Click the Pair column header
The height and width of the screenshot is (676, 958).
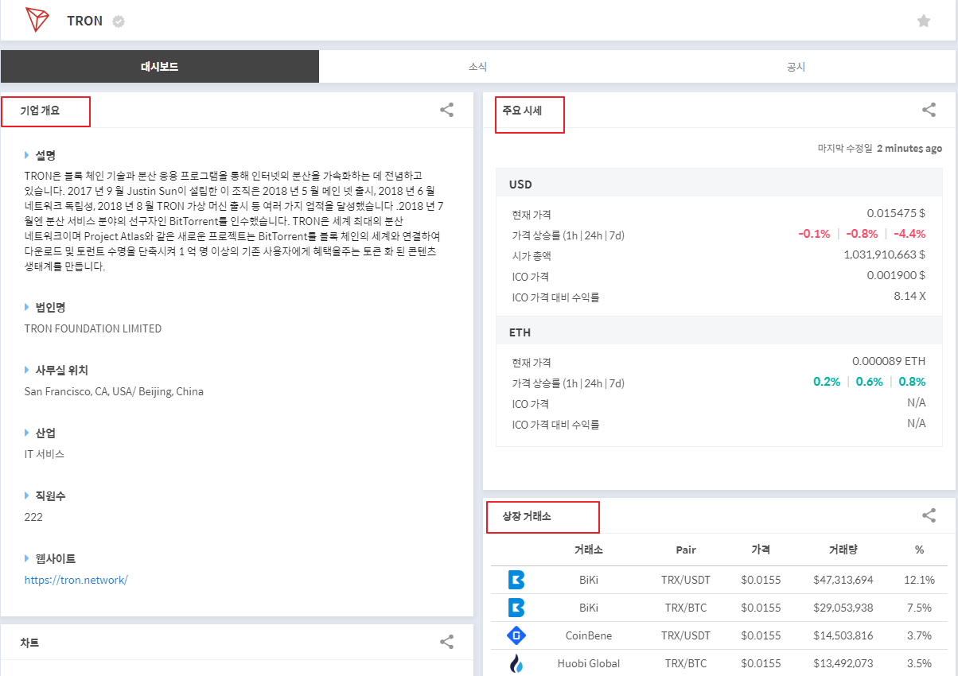[686, 550]
